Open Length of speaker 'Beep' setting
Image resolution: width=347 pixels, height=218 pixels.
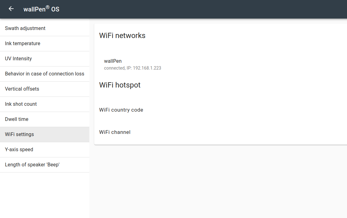[45, 165]
